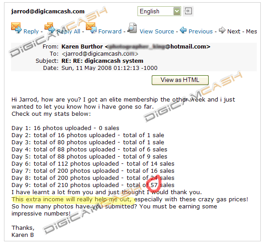Click the Reply envelope icon
The width and height of the screenshot is (267, 244).
pyautogui.click(x=16, y=28)
